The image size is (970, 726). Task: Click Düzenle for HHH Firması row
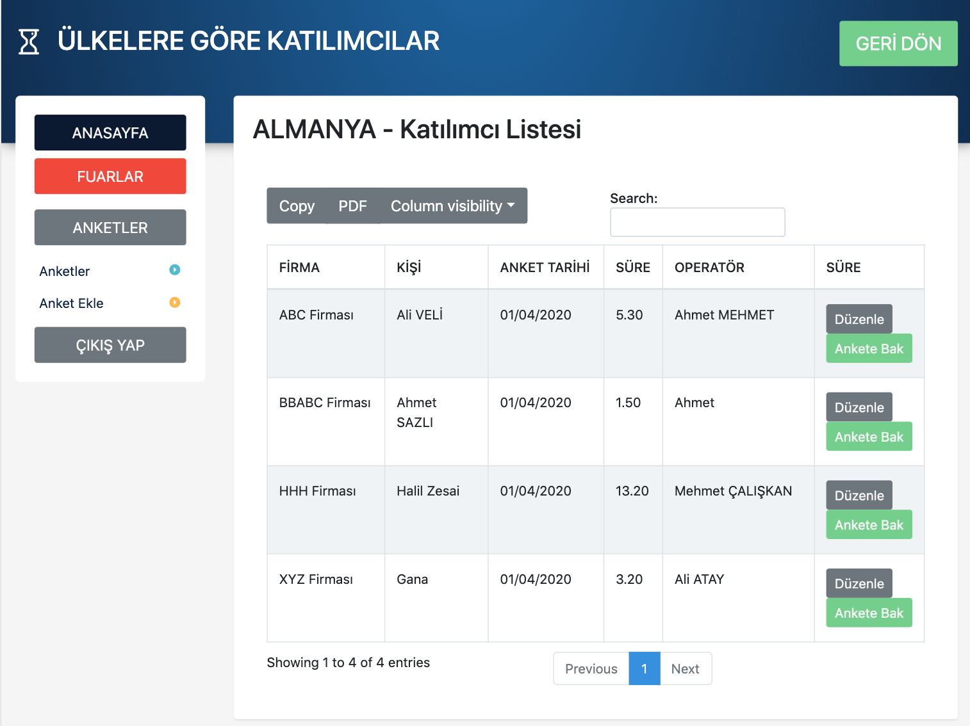pyautogui.click(x=859, y=496)
